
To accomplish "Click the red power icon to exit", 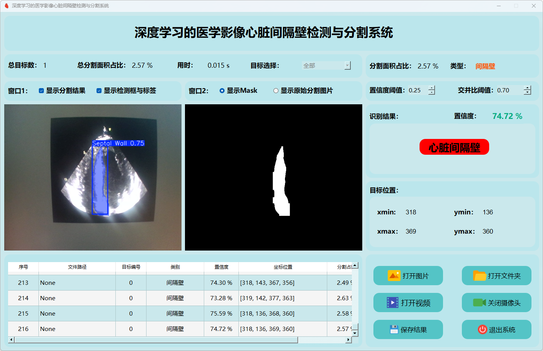I will pyautogui.click(x=482, y=329).
